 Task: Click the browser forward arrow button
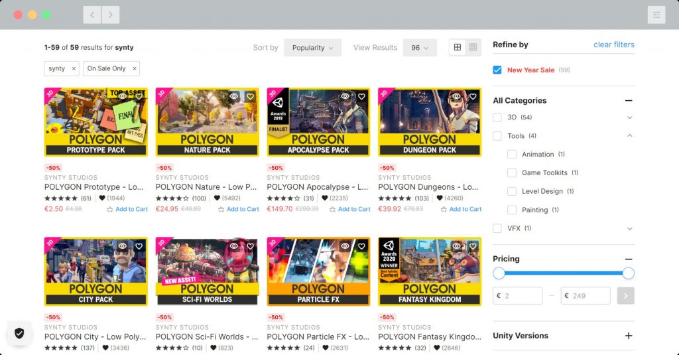pyautogui.click(x=111, y=15)
